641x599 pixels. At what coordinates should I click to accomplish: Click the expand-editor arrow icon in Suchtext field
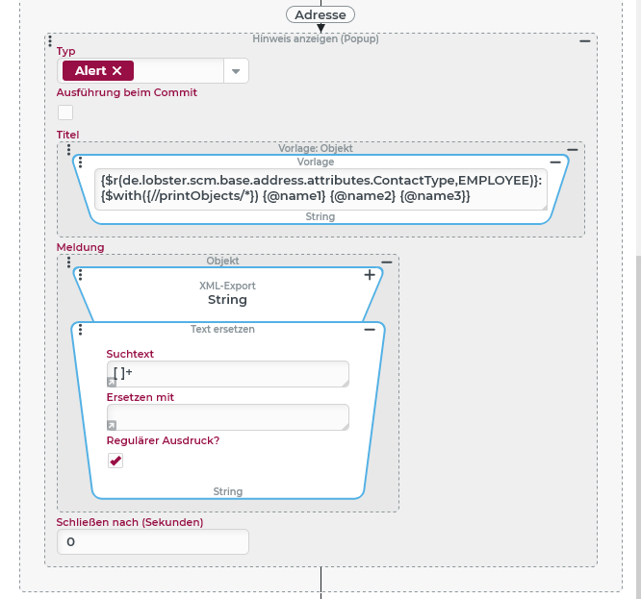(x=112, y=382)
